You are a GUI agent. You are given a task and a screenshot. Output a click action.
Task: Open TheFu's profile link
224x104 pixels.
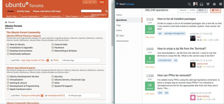pyautogui.click(x=56, y=60)
